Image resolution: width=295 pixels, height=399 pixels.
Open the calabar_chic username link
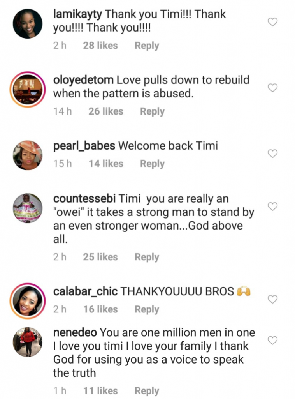pos(85,291)
